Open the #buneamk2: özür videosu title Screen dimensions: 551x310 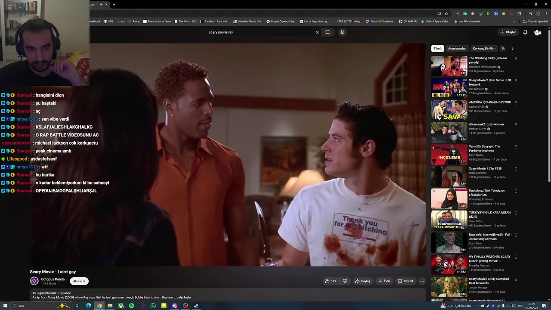pyautogui.click(x=486, y=124)
